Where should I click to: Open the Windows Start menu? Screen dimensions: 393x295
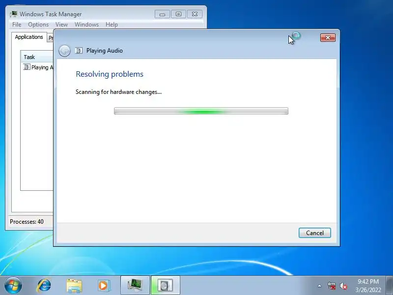[13, 286]
